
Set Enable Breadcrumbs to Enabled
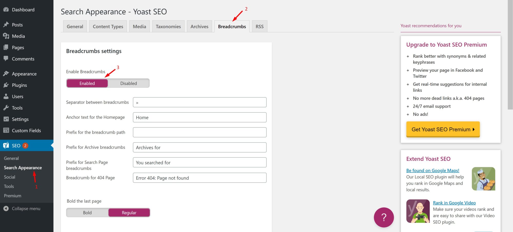tap(87, 83)
